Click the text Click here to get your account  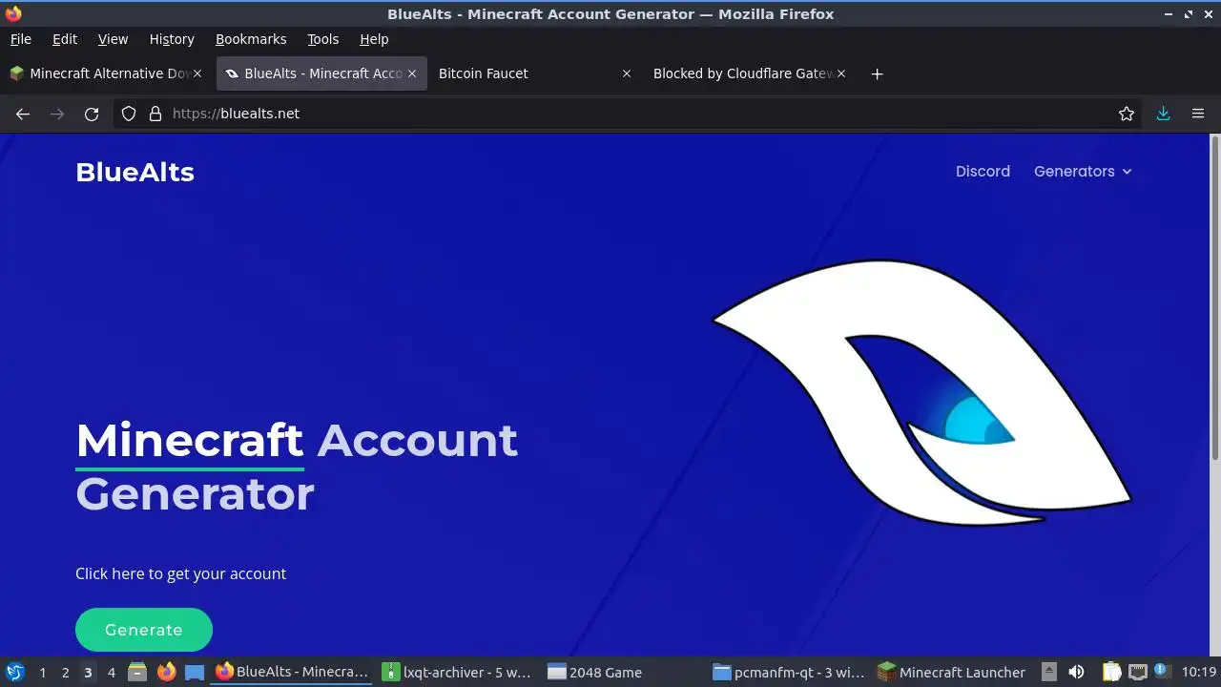coord(180,573)
